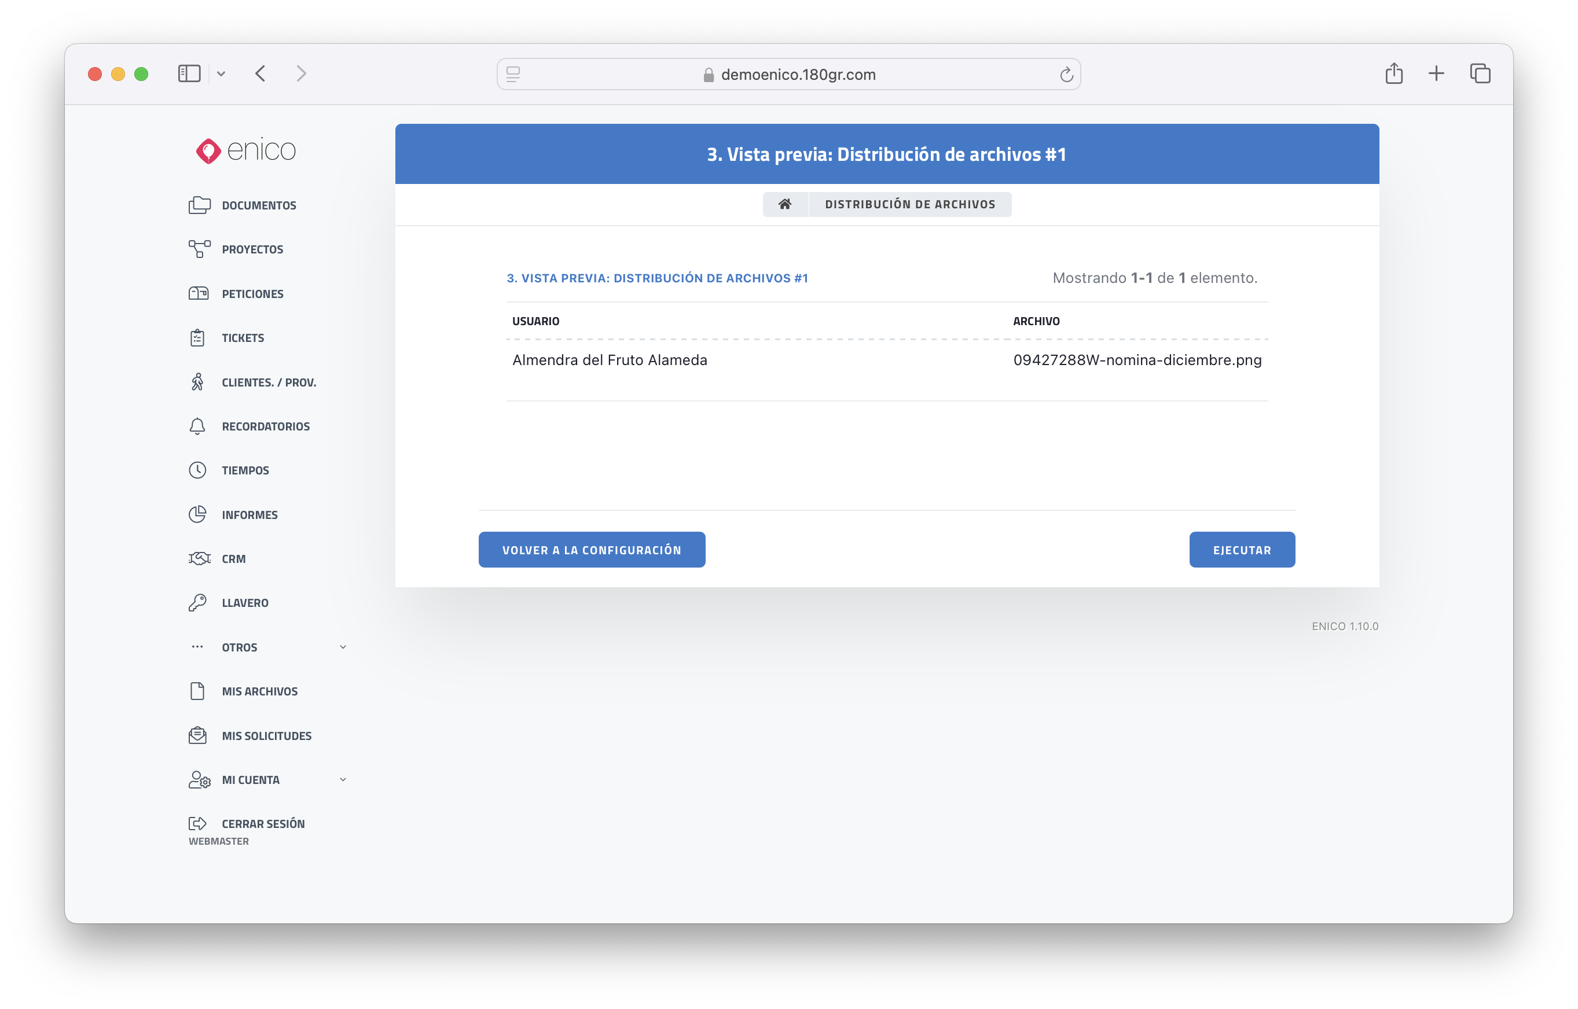Open Proyectos via its diagram icon
This screenshot has width=1578, height=1009.
pyautogui.click(x=199, y=249)
